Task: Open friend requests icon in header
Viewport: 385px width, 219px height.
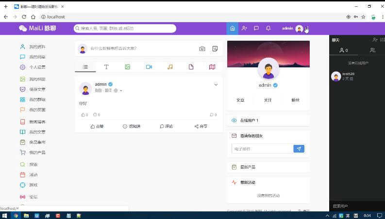Action: 244,29
